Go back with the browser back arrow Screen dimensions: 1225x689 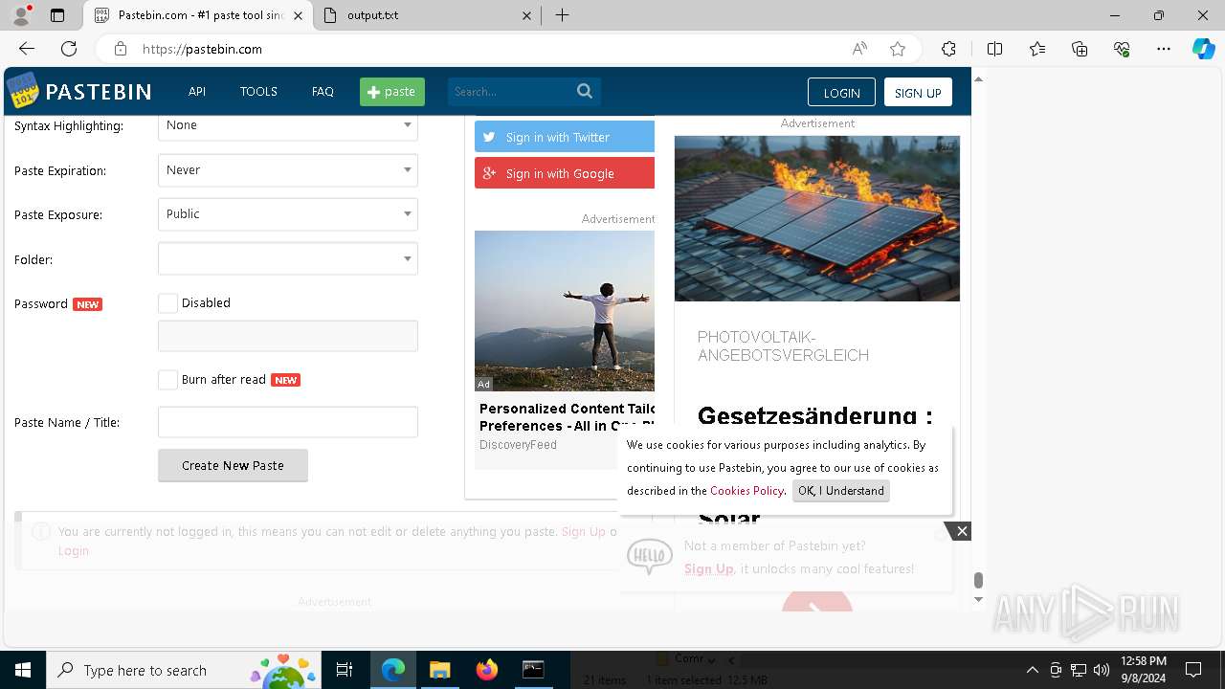[27, 49]
